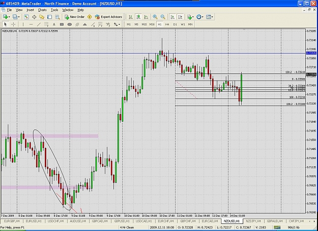Switch chart to D1 timeframe
Viewport: 318px width, 231px height.
point(175,24)
